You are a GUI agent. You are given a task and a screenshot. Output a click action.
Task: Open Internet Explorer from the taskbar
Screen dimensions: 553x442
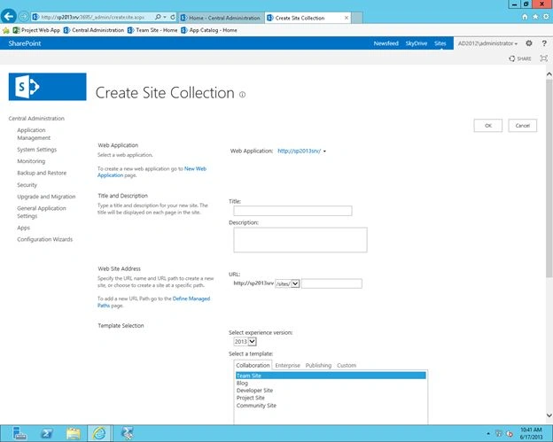[x=99, y=433]
